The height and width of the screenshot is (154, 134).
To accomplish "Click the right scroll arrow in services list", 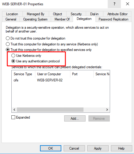I will click(107, 109).
